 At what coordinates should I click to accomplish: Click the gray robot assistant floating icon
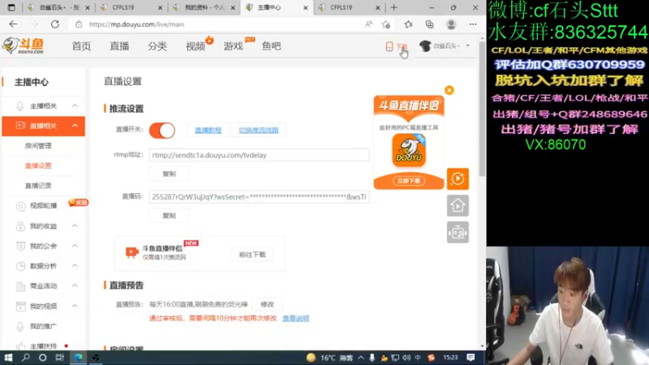coord(458,232)
